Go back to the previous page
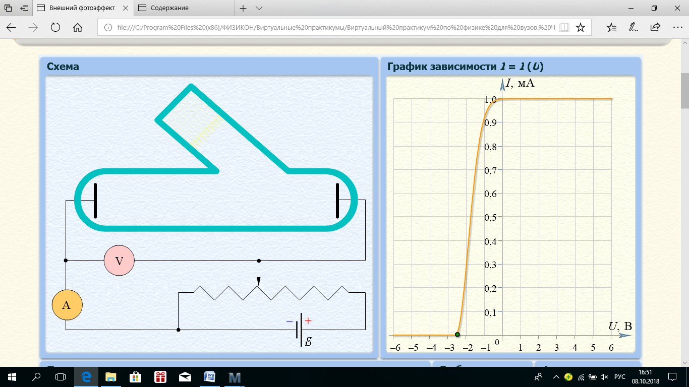The image size is (689, 387). coord(11,27)
